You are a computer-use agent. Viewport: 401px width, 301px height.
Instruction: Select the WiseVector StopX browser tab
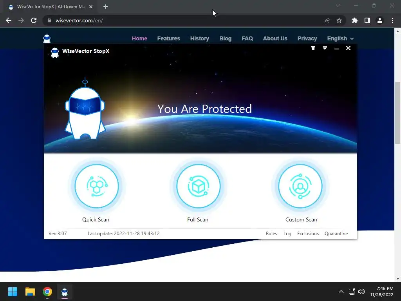click(51, 7)
